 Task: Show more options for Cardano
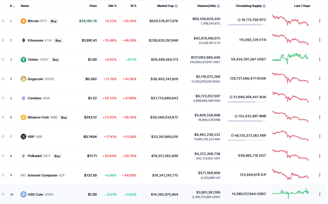coord(320,98)
